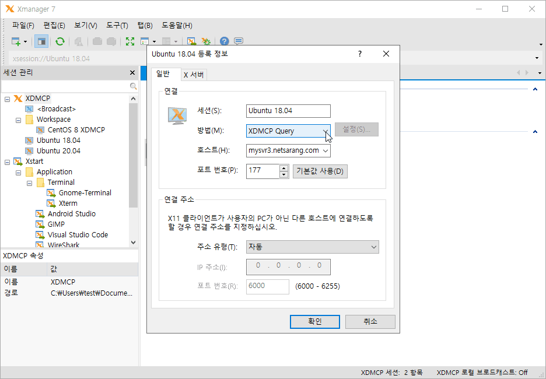Click the Android Studio Xstart icon
The image size is (546, 379).
tap(40, 213)
